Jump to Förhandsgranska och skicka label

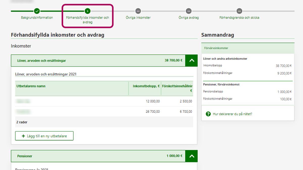(x=239, y=18)
